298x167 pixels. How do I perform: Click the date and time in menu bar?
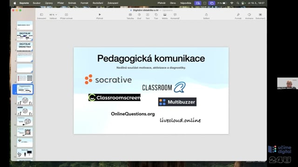(x=256, y=3)
